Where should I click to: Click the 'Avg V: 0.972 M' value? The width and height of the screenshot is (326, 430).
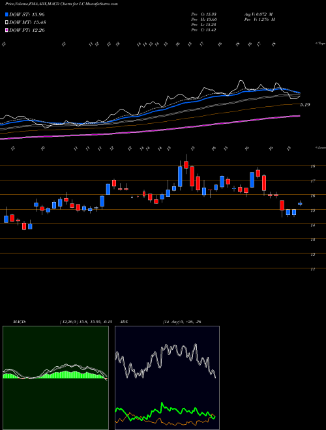pos(258,14)
